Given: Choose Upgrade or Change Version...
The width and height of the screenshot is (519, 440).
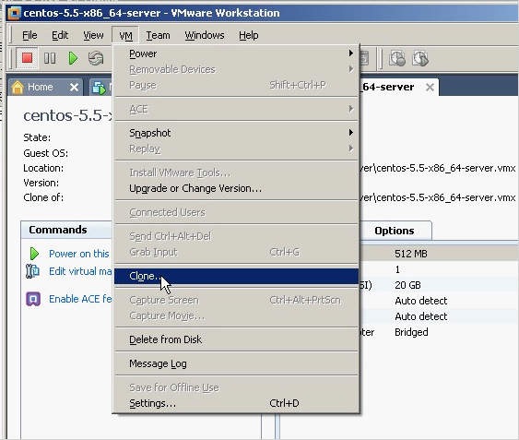Looking at the screenshot, I should 236,188.
